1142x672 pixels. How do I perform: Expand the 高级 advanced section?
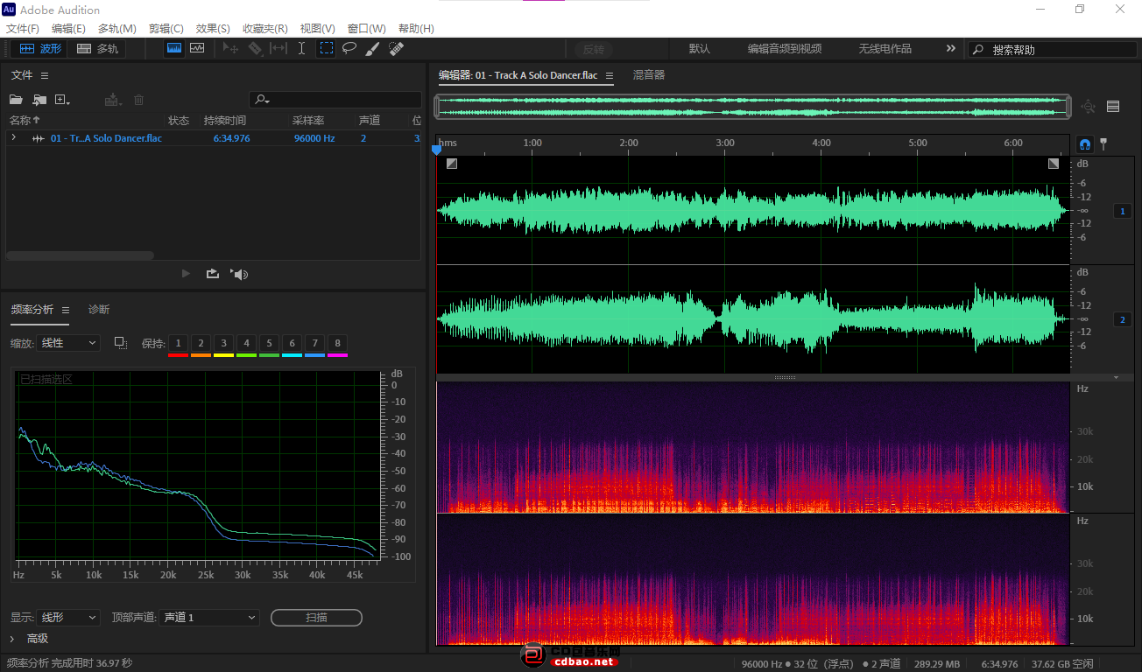point(12,639)
